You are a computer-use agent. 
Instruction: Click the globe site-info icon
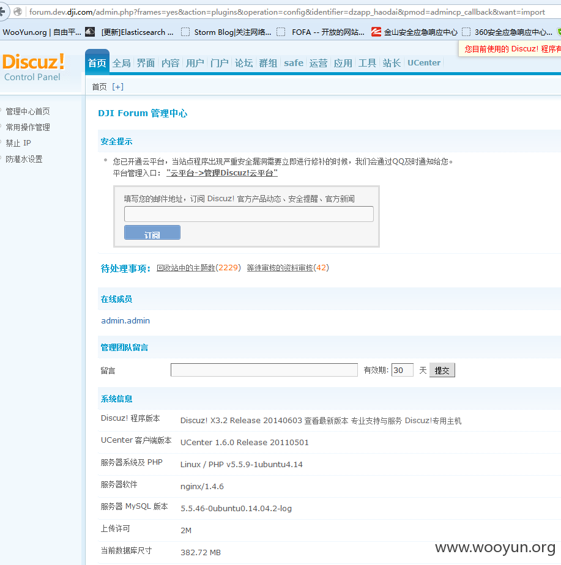pyautogui.click(x=18, y=12)
